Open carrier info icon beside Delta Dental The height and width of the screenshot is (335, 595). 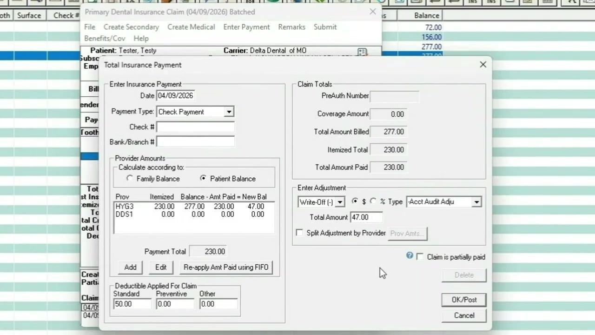[x=362, y=52]
